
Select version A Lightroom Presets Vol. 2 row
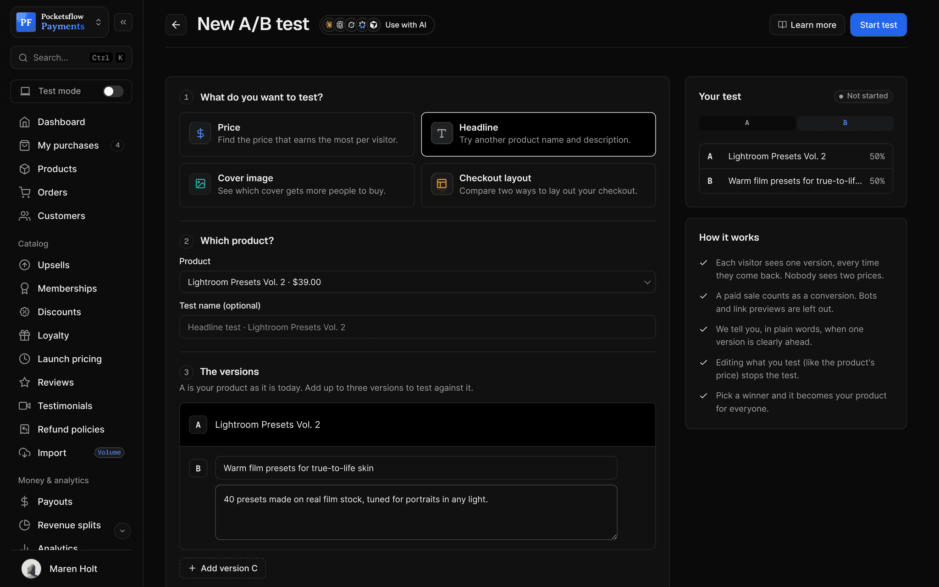click(417, 425)
